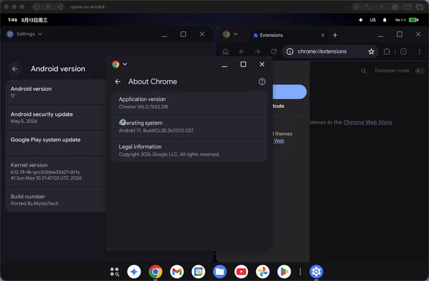This screenshot has height=281, width=429.
Task: Expand Settings window title dropdown
Action: [40, 34]
